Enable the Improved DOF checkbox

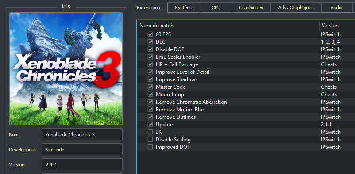tap(150, 147)
